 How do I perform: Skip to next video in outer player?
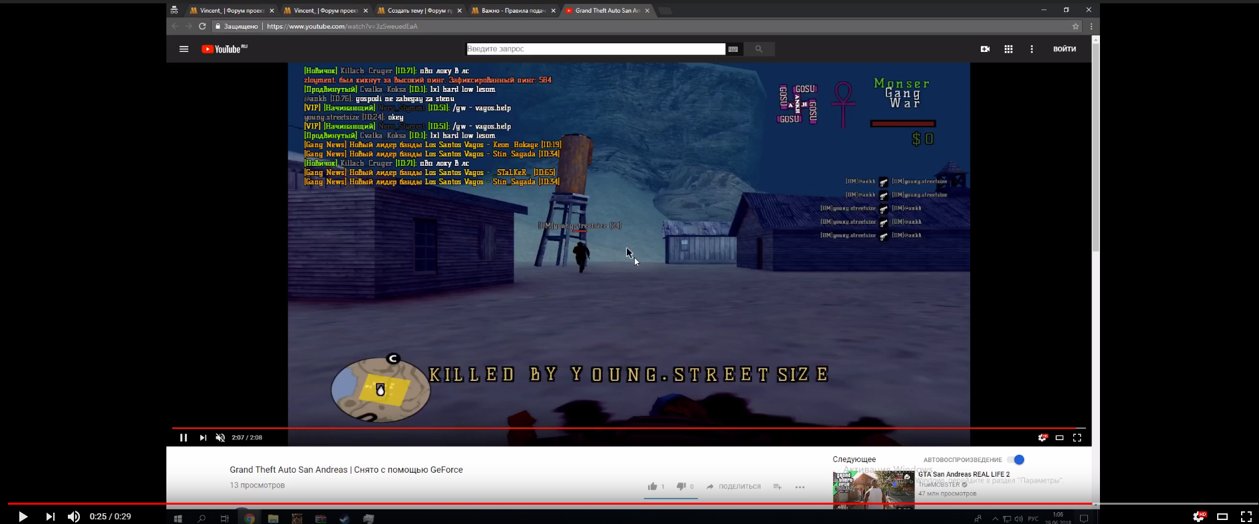(x=51, y=517)
